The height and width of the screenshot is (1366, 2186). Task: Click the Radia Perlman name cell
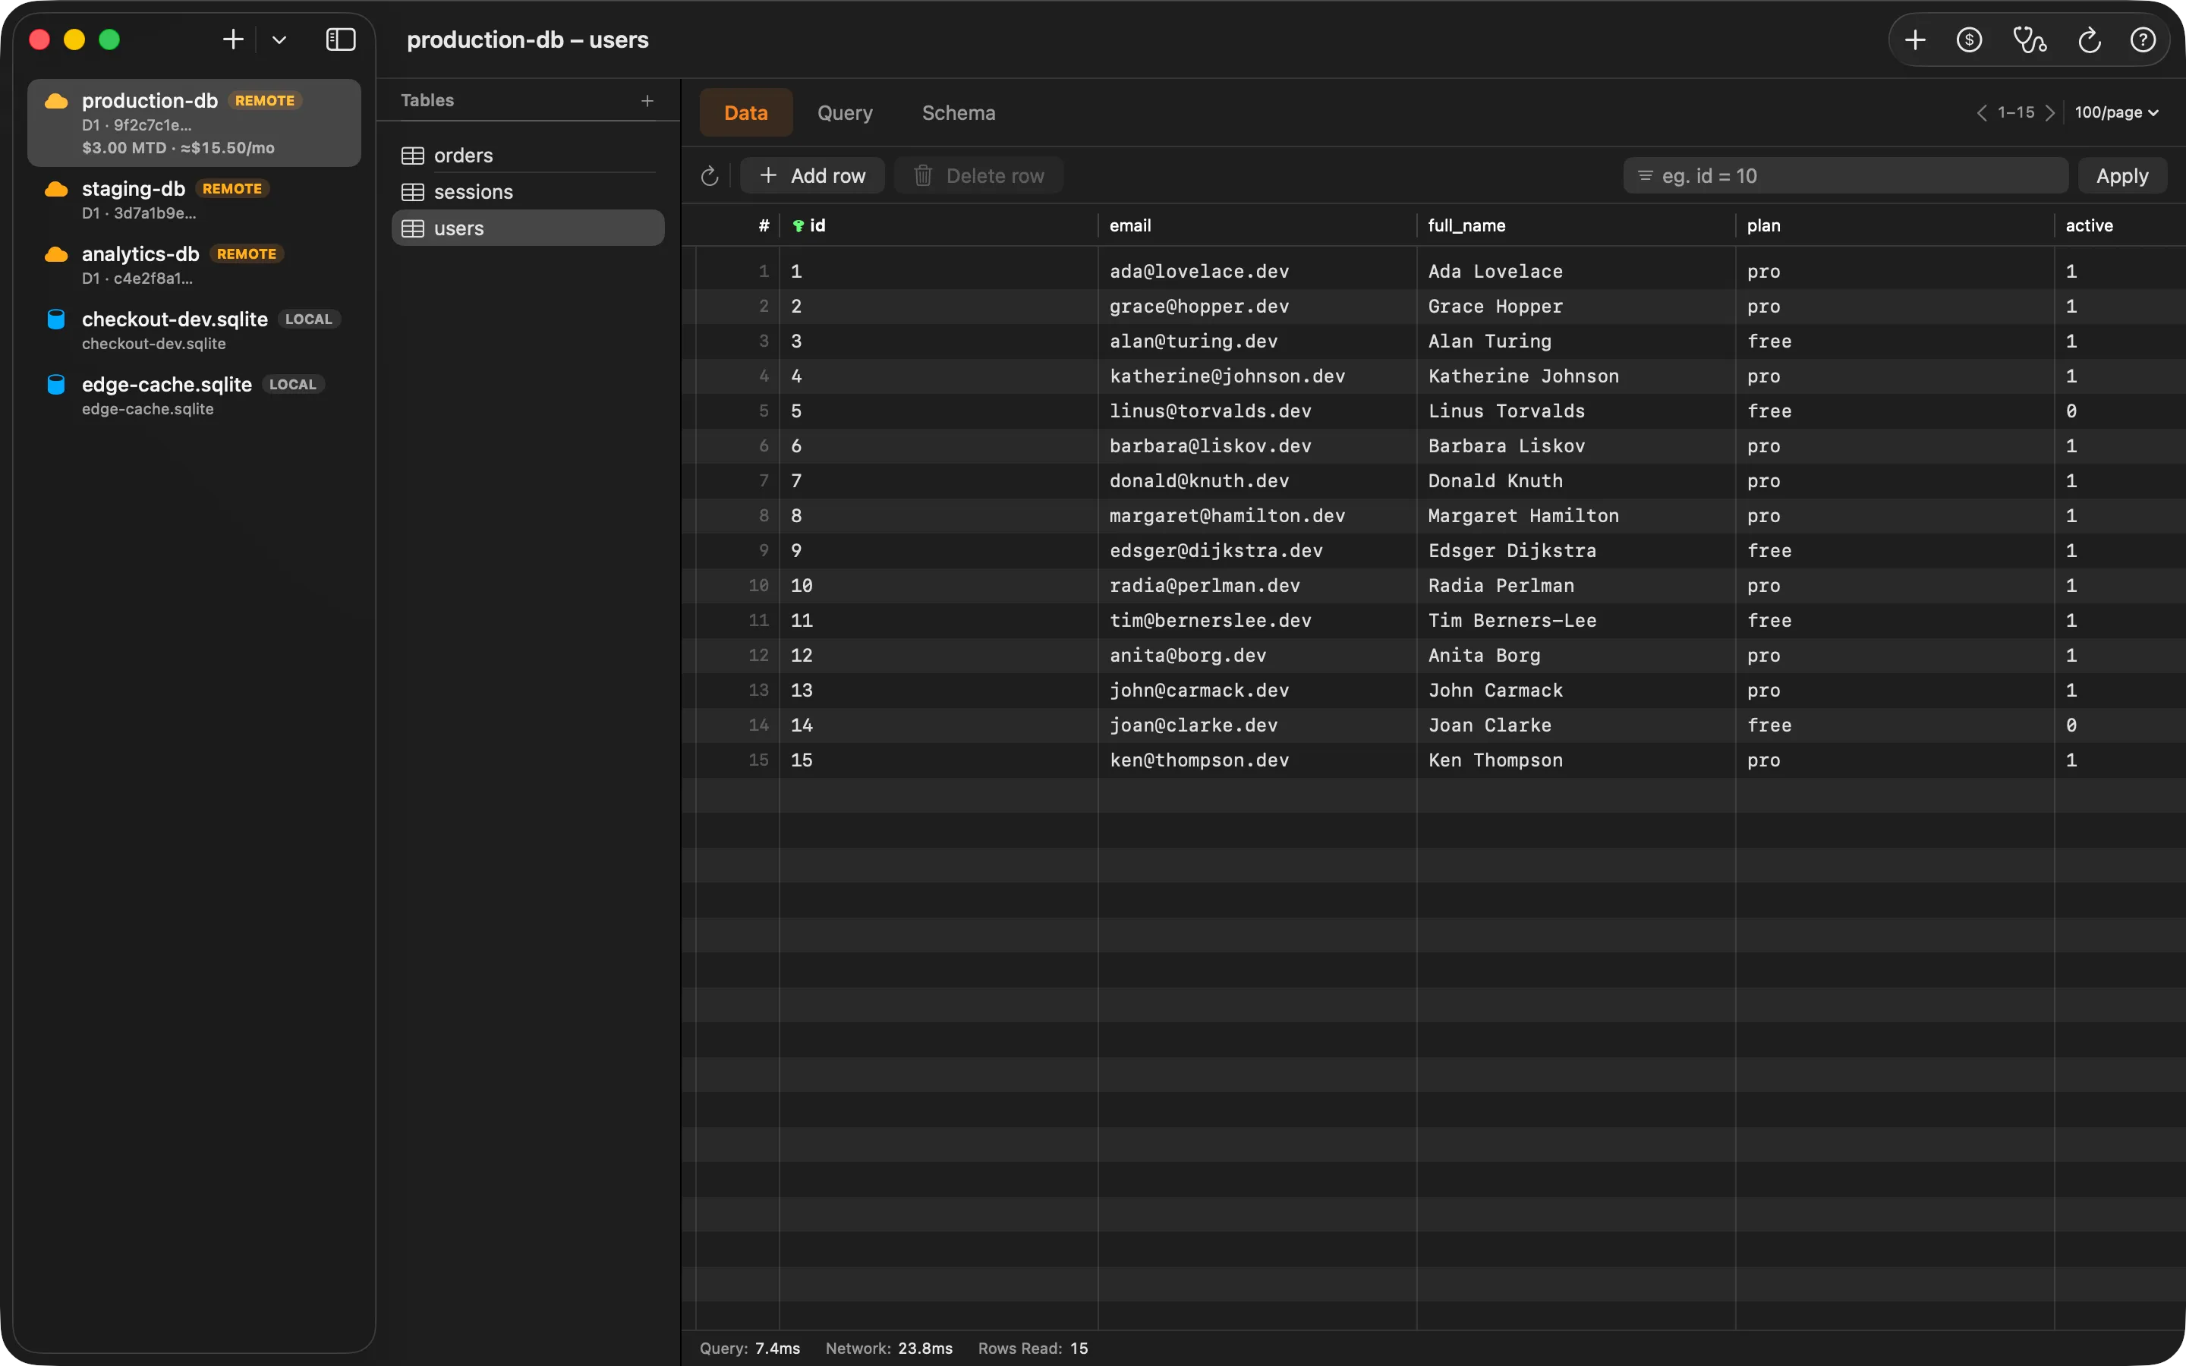point(1576,585)
